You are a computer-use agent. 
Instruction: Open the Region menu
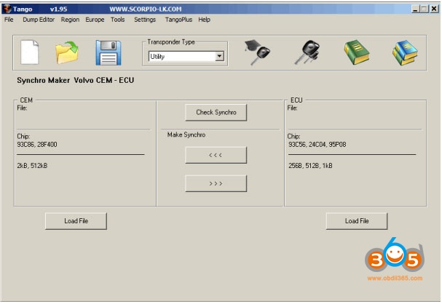coord(70,20)
